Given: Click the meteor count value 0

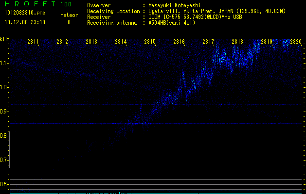Looking at the screenshot, I should pos(69,22).
